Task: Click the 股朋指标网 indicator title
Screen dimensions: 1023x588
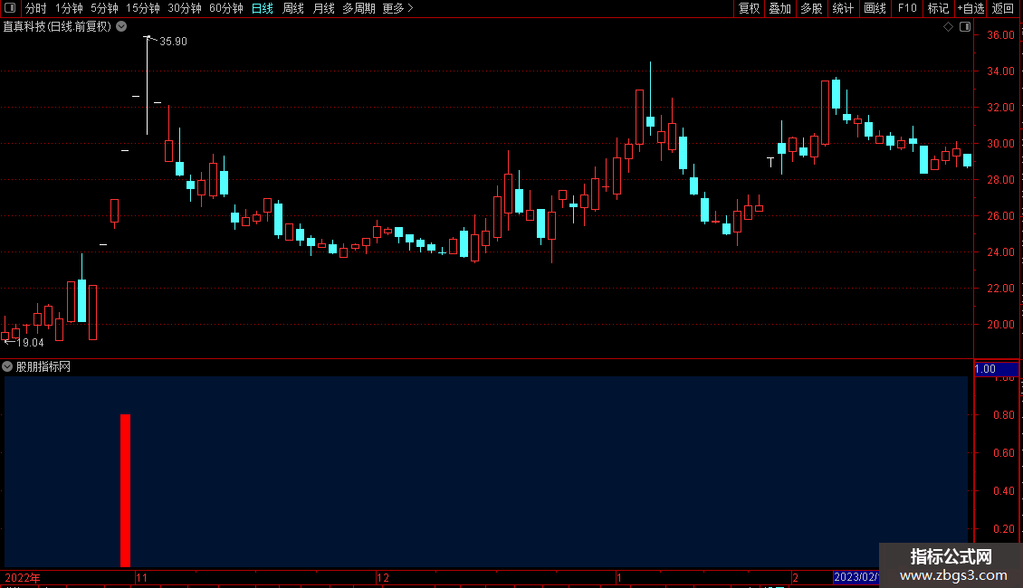Action: point(43,367)
